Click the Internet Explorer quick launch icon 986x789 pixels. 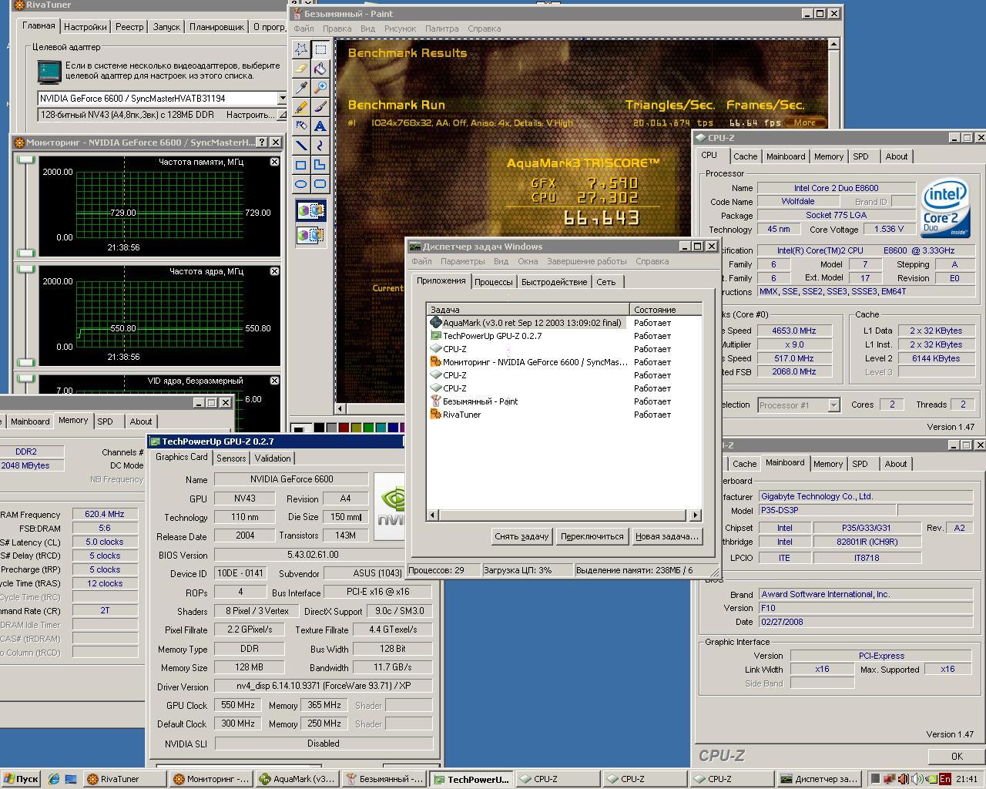(x=54, y=779)
